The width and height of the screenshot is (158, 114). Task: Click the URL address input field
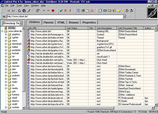(x=65, y=16)
